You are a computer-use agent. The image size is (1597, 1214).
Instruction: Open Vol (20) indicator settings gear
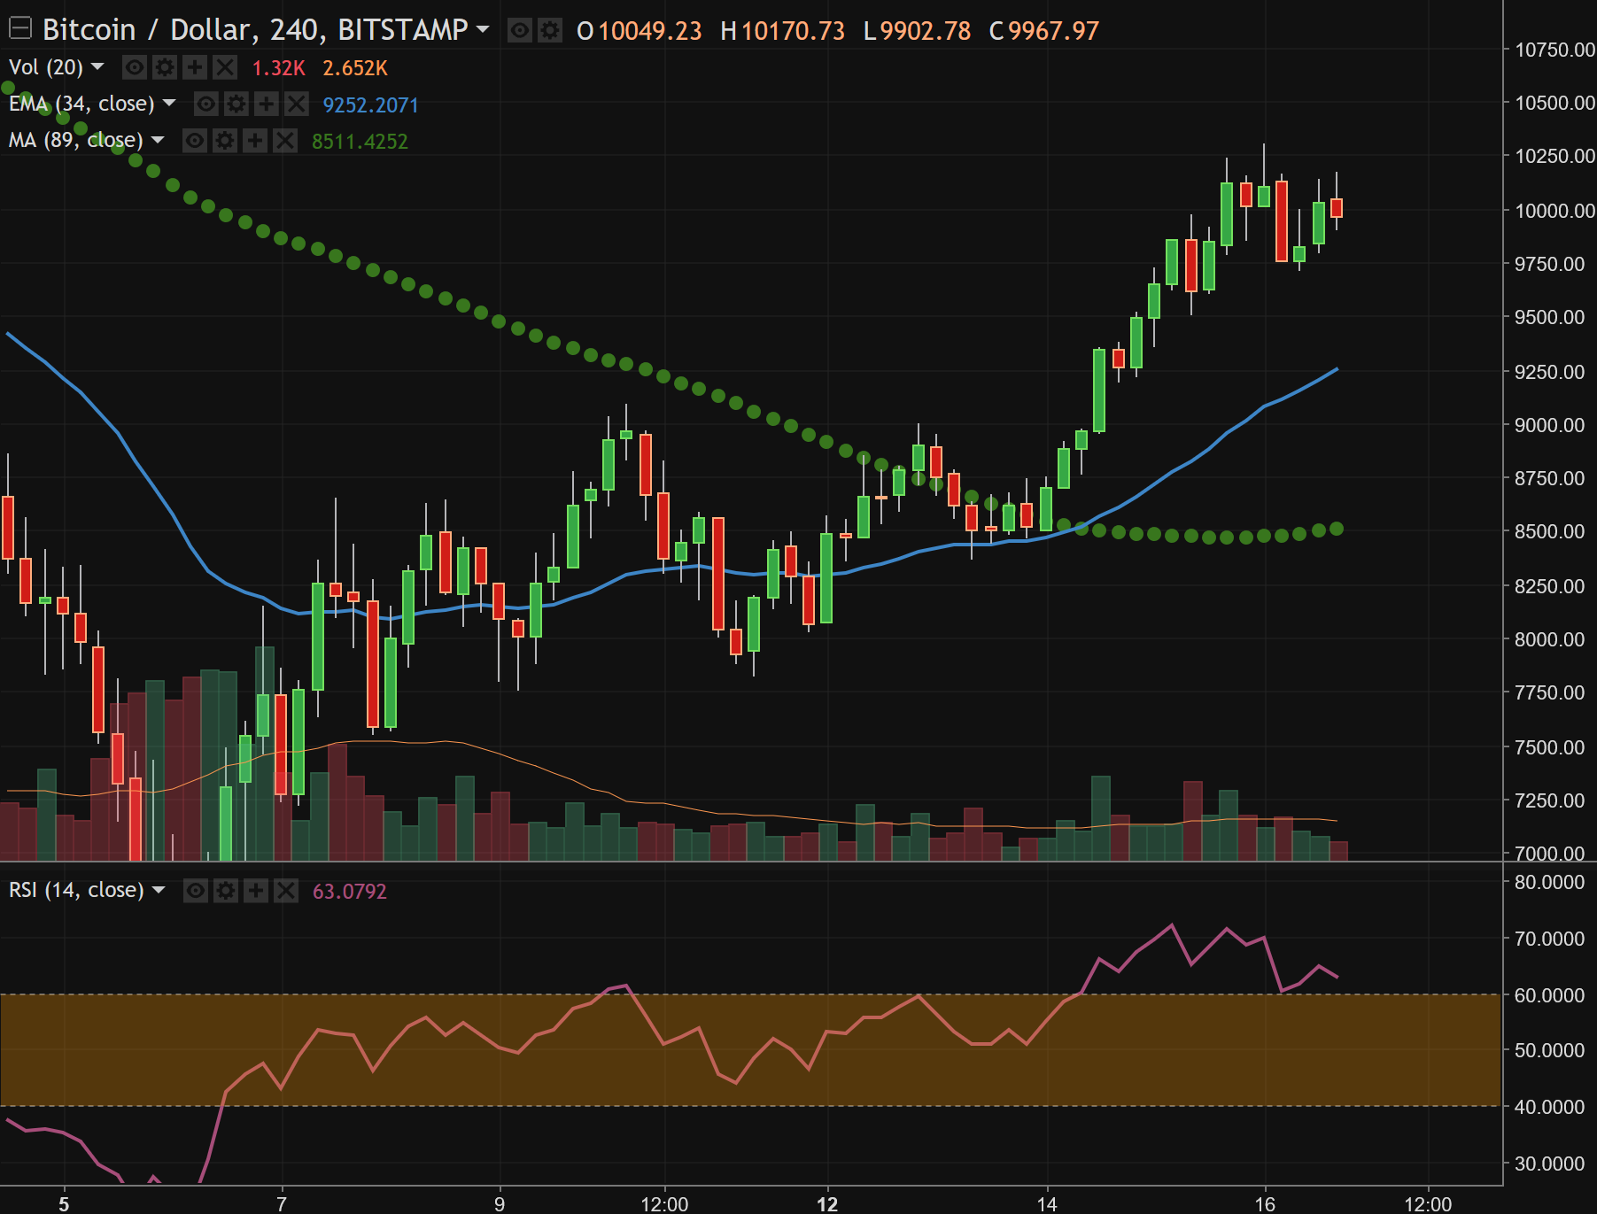click(165, 67)
